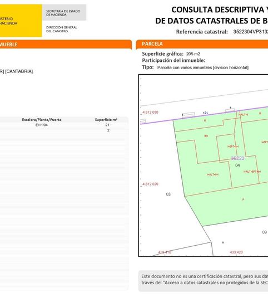
Task: Click the line starting "través del "Acceso a datos catastrales"
Action: (205, 282)
